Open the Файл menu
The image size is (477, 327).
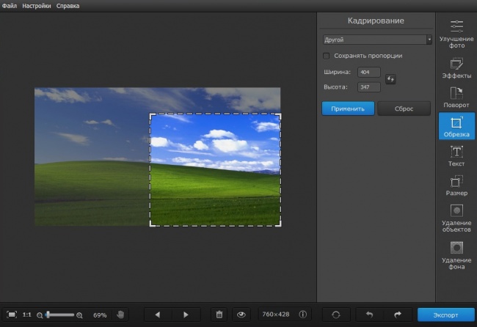[10, 6]
